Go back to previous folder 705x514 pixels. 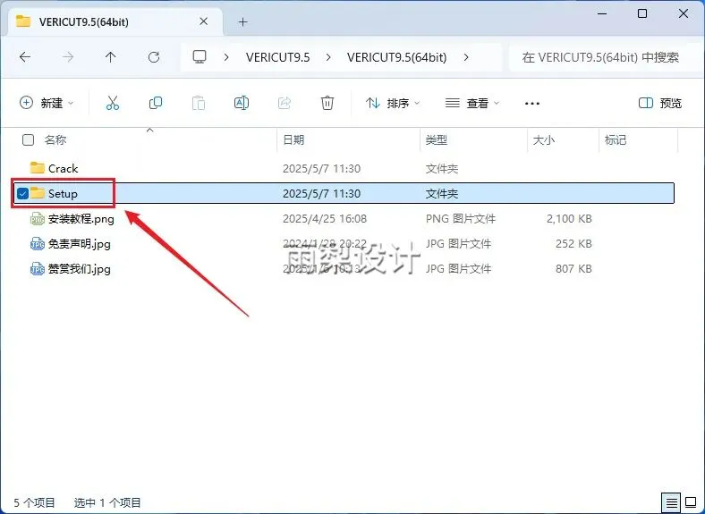click(x=25, y=57)
